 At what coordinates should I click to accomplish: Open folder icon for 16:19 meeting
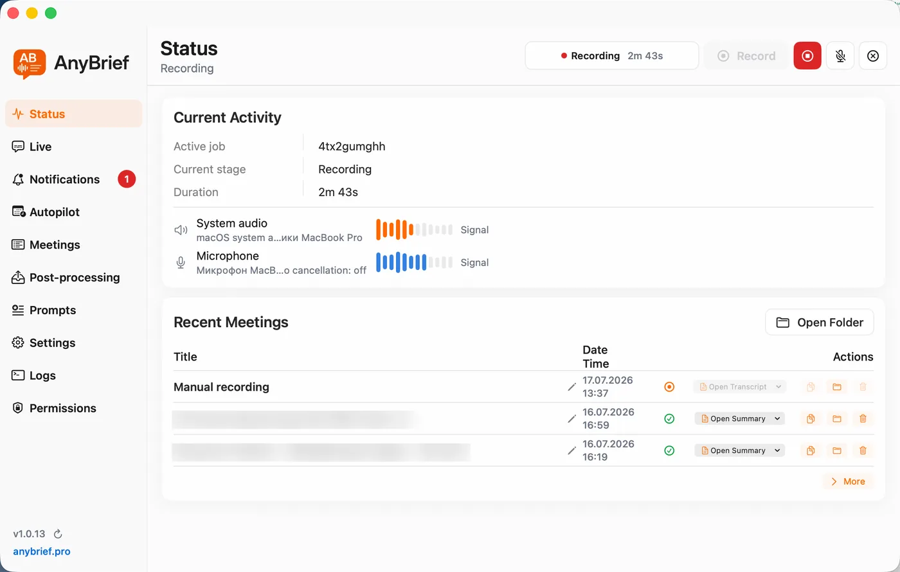coord(837,451)
